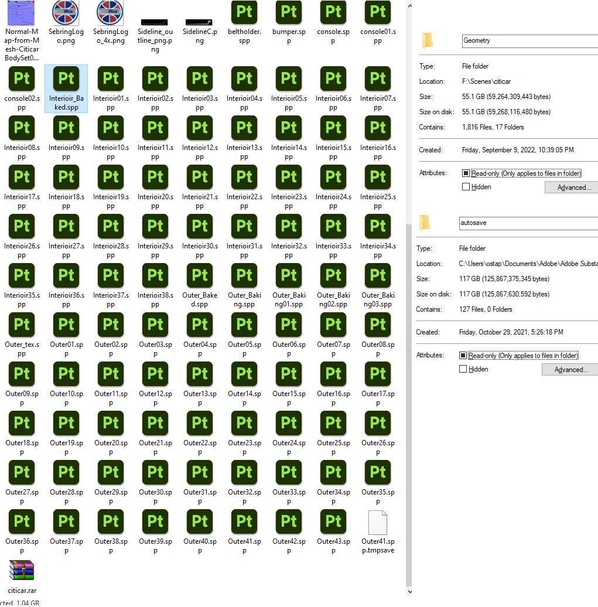
Task: Click the 1,816 Files, 17 Folders text
Action: (493, 127)
